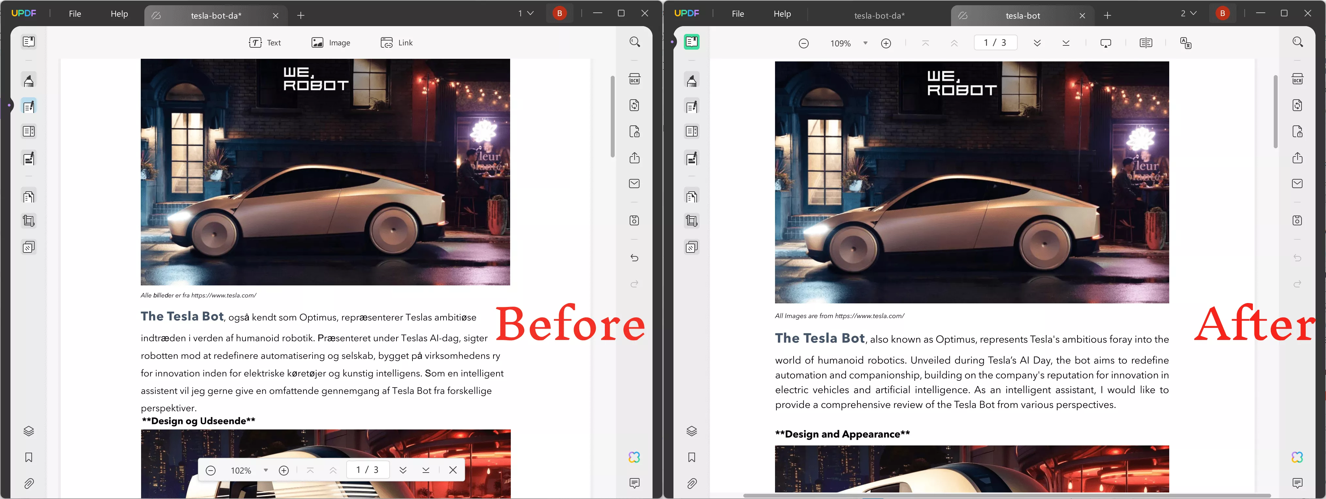The image size is (1326, 499).
Task: Select the Crop pages tool
Action: [x=29, y=220]
